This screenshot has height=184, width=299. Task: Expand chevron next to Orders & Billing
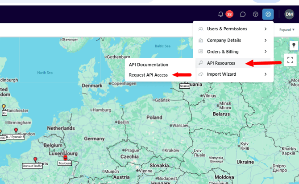point(266,52)
